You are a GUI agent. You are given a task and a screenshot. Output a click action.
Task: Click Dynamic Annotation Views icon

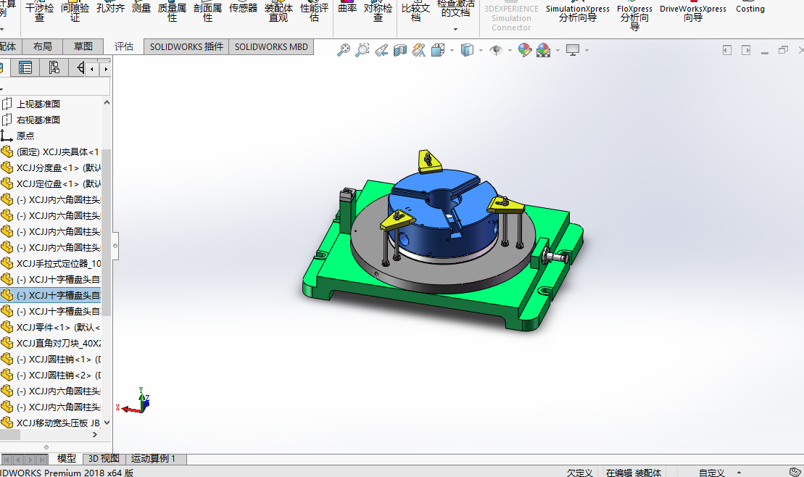tap(419, 50)
